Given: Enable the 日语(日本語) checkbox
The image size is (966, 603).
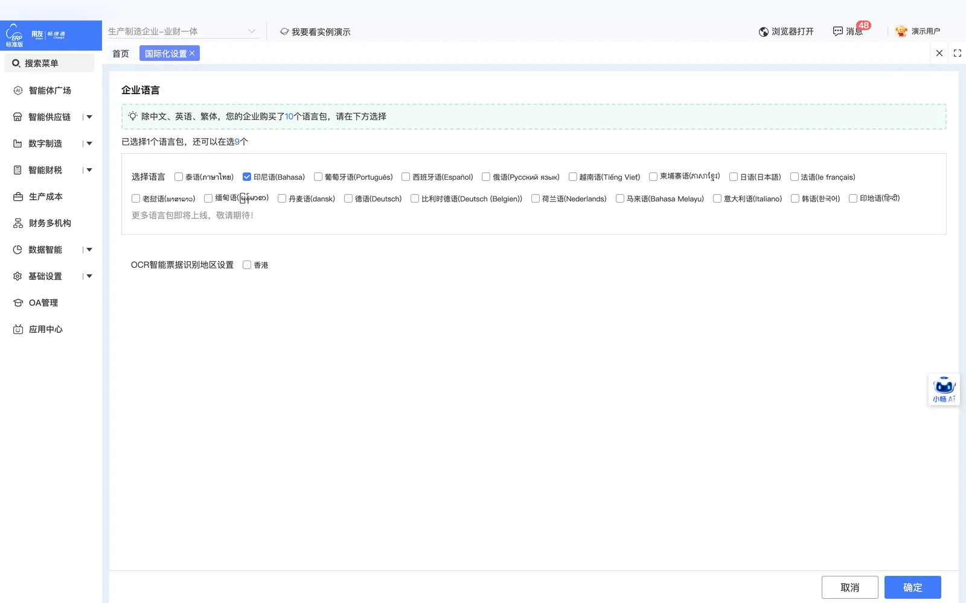Looking at the screenshot, I should (734, 177).
